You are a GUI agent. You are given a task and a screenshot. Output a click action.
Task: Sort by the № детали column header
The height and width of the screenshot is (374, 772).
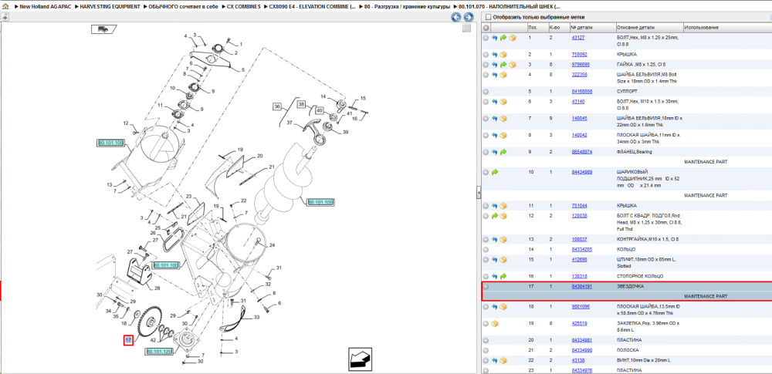pos(593,28)
